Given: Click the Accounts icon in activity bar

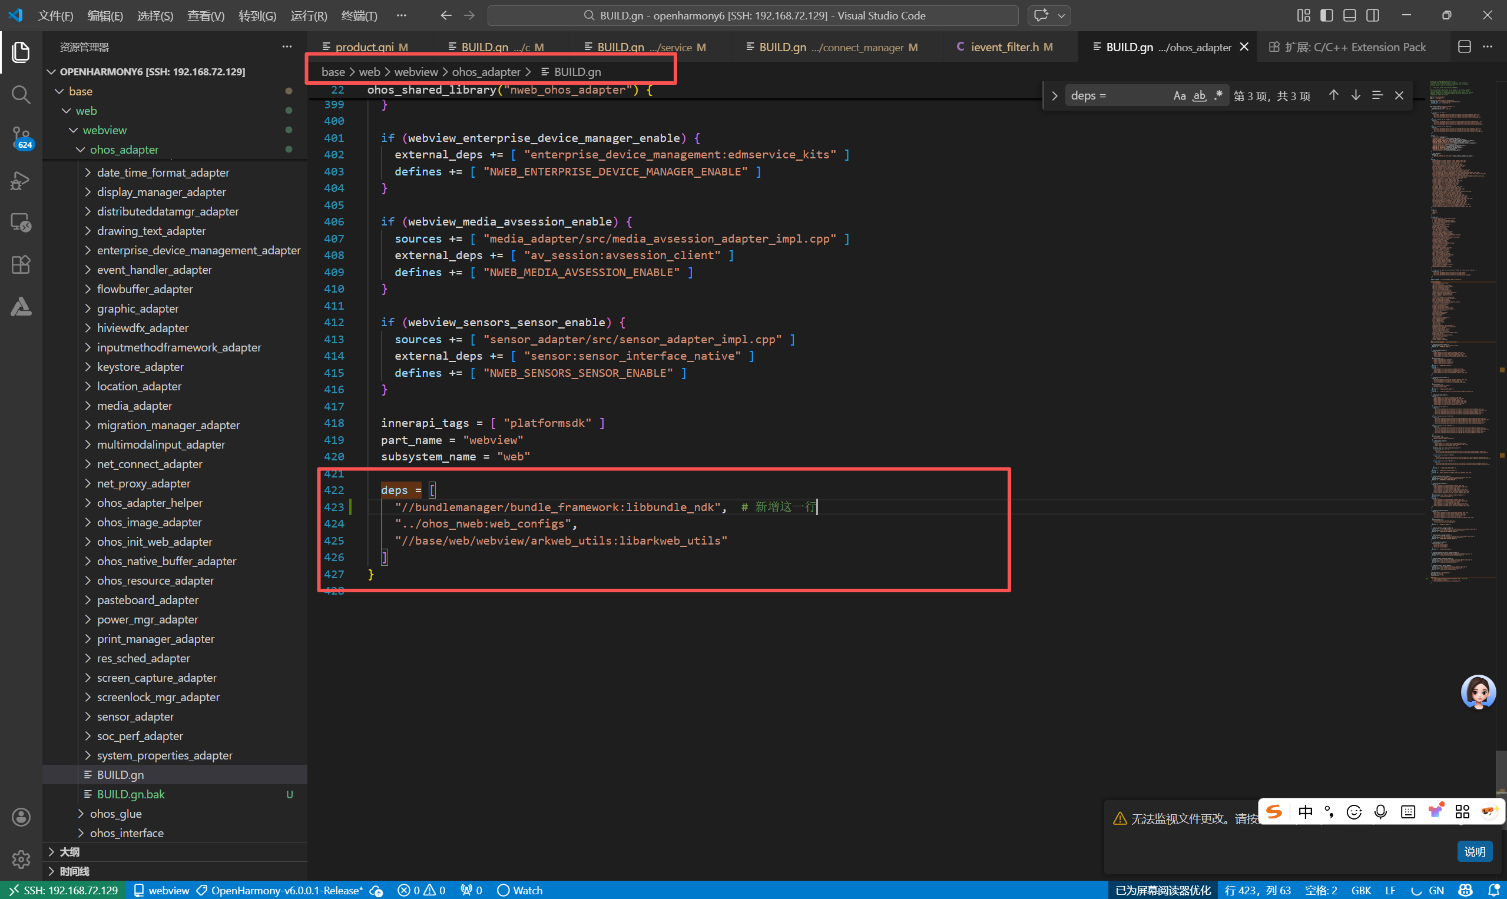Looking at the screenshot, I should click(21, 817).
